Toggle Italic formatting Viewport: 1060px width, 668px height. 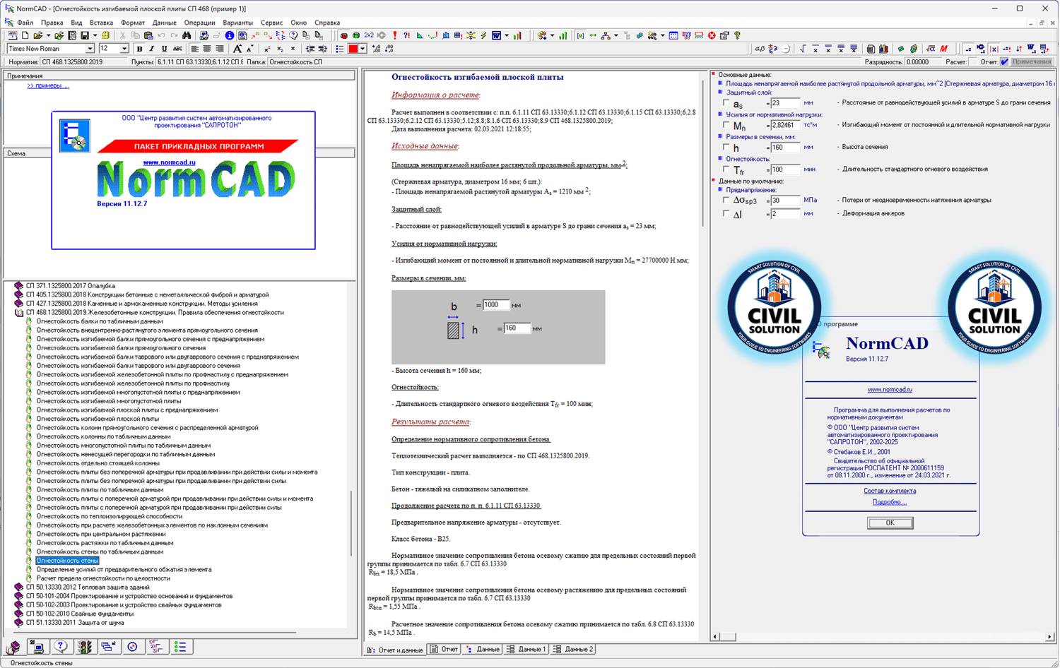click(151, 49)
